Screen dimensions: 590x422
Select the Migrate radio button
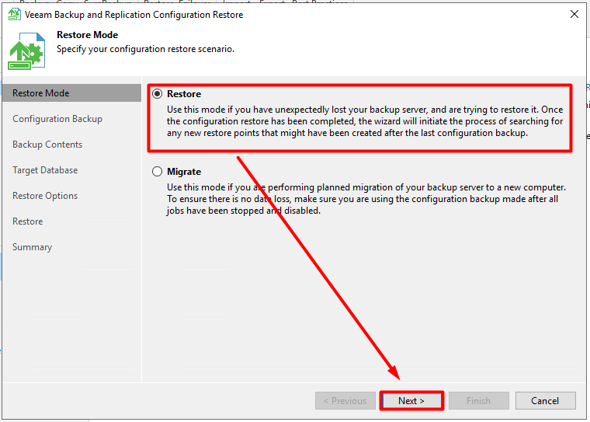click(x=158, y=172)
